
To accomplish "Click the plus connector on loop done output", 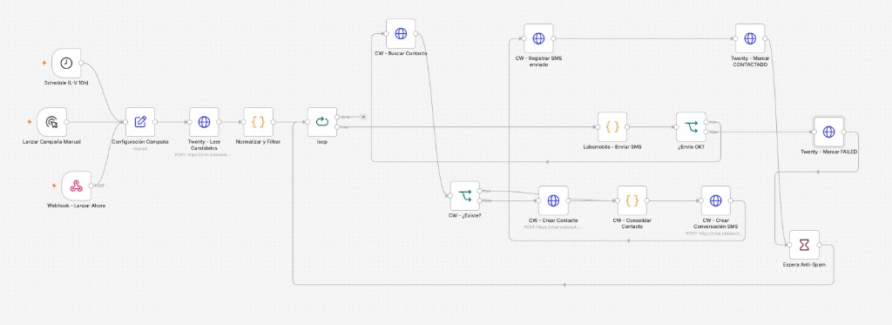I will coord(363,117).
